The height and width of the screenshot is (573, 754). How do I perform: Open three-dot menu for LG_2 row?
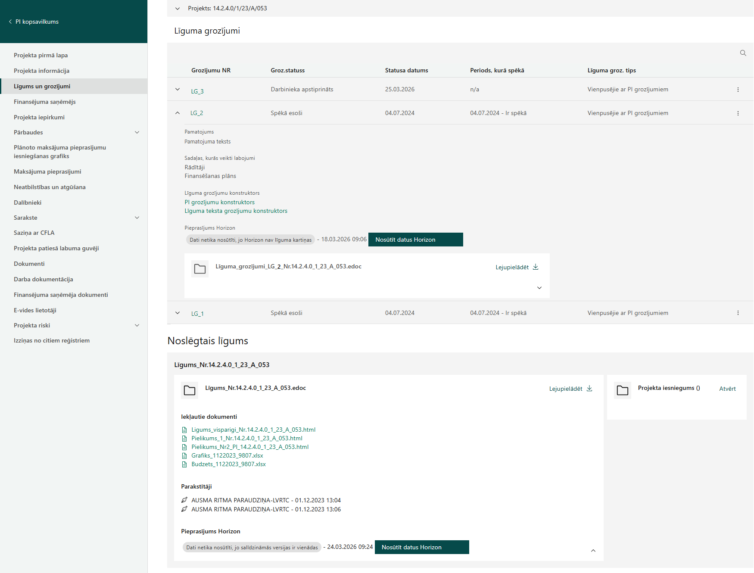coord(738,113)
